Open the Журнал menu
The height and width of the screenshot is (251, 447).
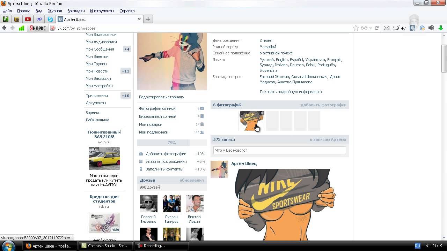pyautogui.click(x=55, y=11)
